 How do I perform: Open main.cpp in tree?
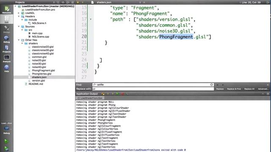pos(37,33)
